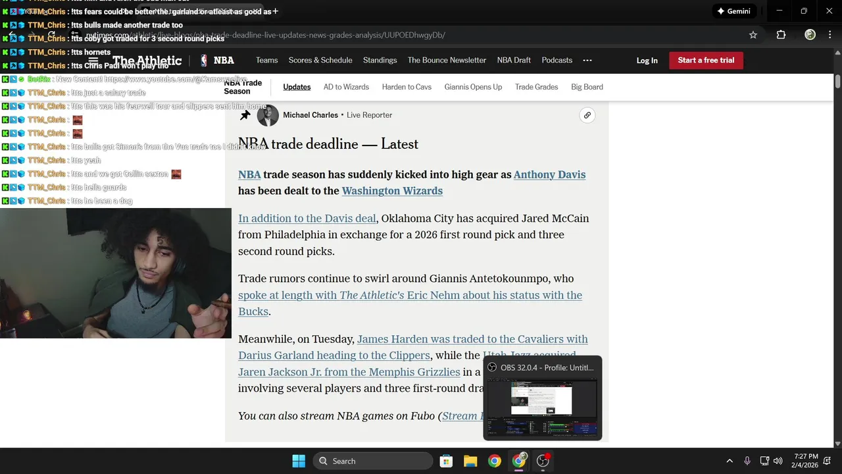Go to the NBA section logo
Viewport: 842px width, 474px height.
pos(217,60)
